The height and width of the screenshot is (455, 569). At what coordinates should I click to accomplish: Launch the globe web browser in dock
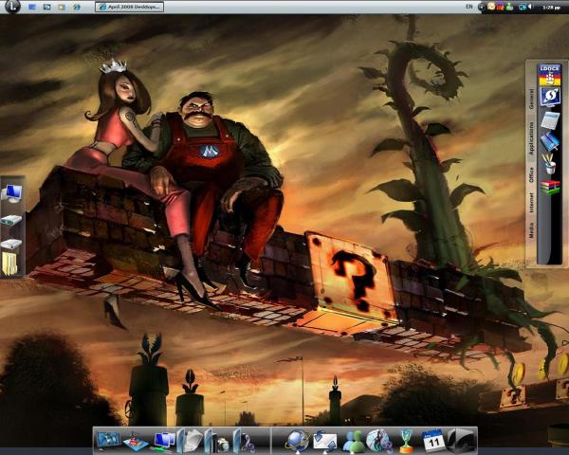(x=297, y=441)
